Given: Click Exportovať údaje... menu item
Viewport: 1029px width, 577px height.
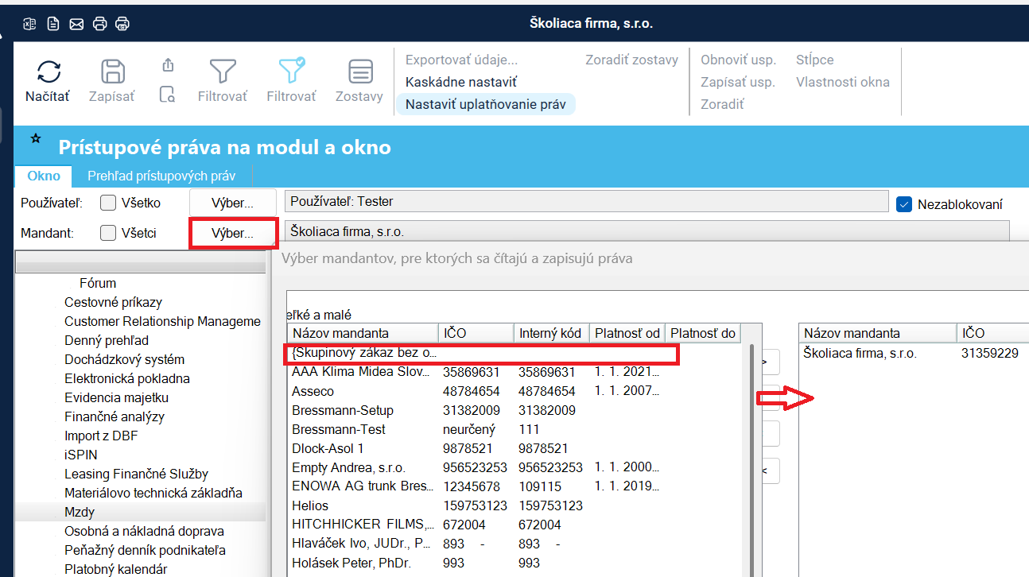Looking at the screenshot, I should 461,60.
